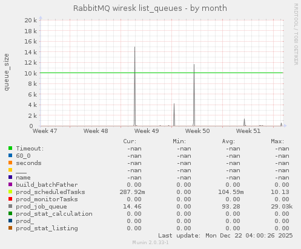Click the 'Week 47' x-axis label
The height and width of the screenshot is (249, 301).
[45, 131]
